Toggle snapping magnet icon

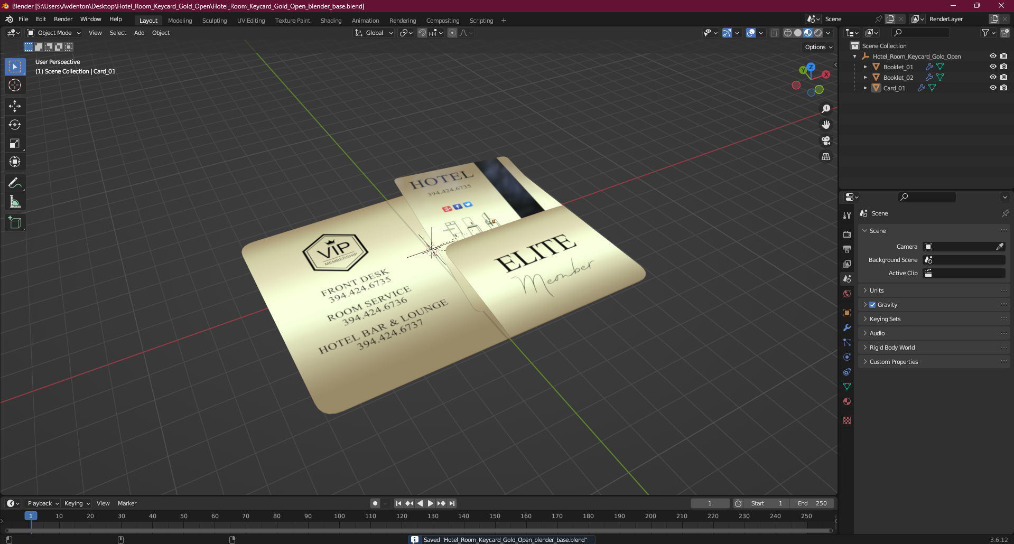coord(422,33)
